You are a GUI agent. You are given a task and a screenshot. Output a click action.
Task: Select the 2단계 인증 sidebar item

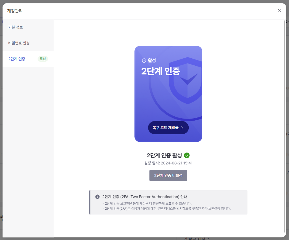[x=28, y=59]
